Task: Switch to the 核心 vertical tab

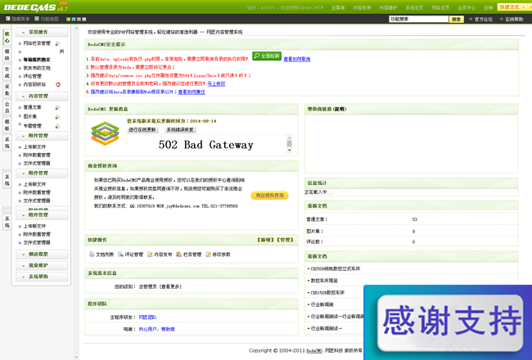Action: pos(7,38)
